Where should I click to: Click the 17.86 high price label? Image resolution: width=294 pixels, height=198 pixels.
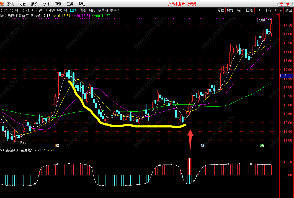261,20
